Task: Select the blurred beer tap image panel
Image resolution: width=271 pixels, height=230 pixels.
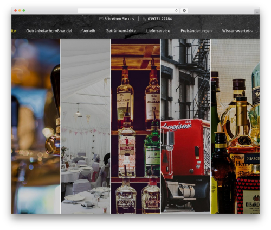Action: click(x=36, y=126)
